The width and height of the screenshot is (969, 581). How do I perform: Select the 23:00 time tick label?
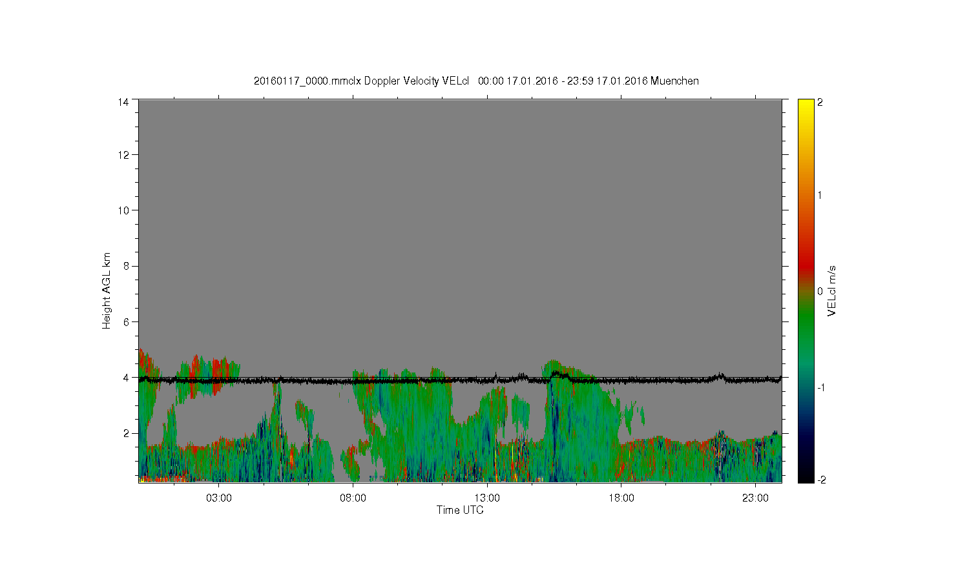tap(755, 498)
